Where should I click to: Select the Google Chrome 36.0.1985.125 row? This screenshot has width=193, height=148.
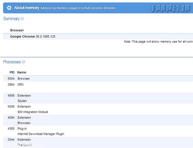point(98,37)
